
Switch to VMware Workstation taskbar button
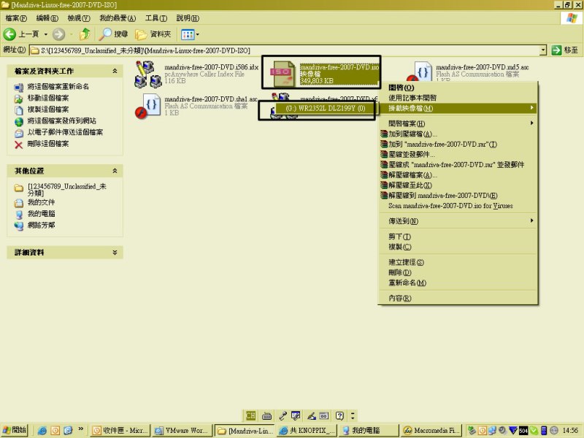(182, 431)
